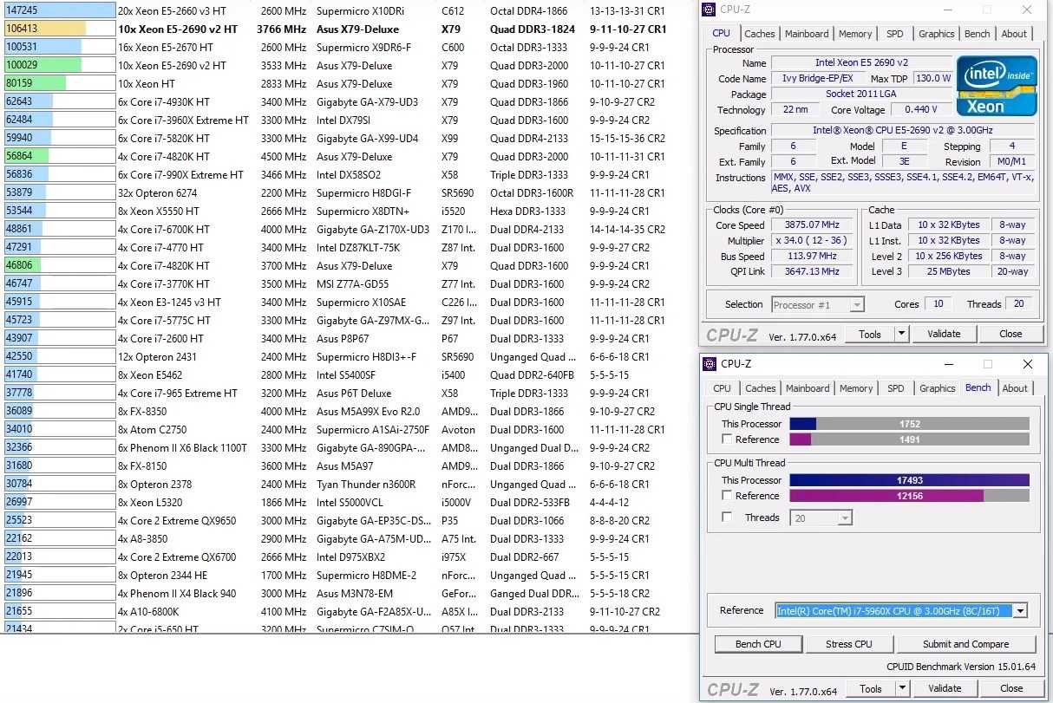1053x703 pixels.
Task: Expand the Tools arrow in the processor-info CPU-Z window
Action: [x=901, y=334]
